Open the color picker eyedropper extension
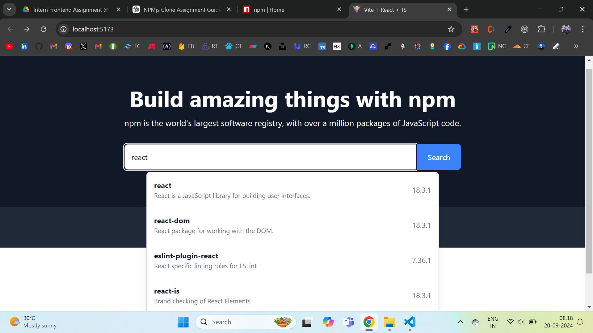This screenshot has width=593, height=333. pos(508,29)
